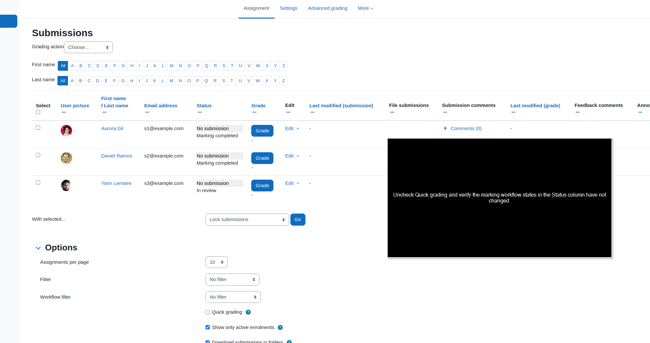Open the Grading action dropdown
This screenshot has height=343, width=650.
pyautogui.click(x=88, y=47)
